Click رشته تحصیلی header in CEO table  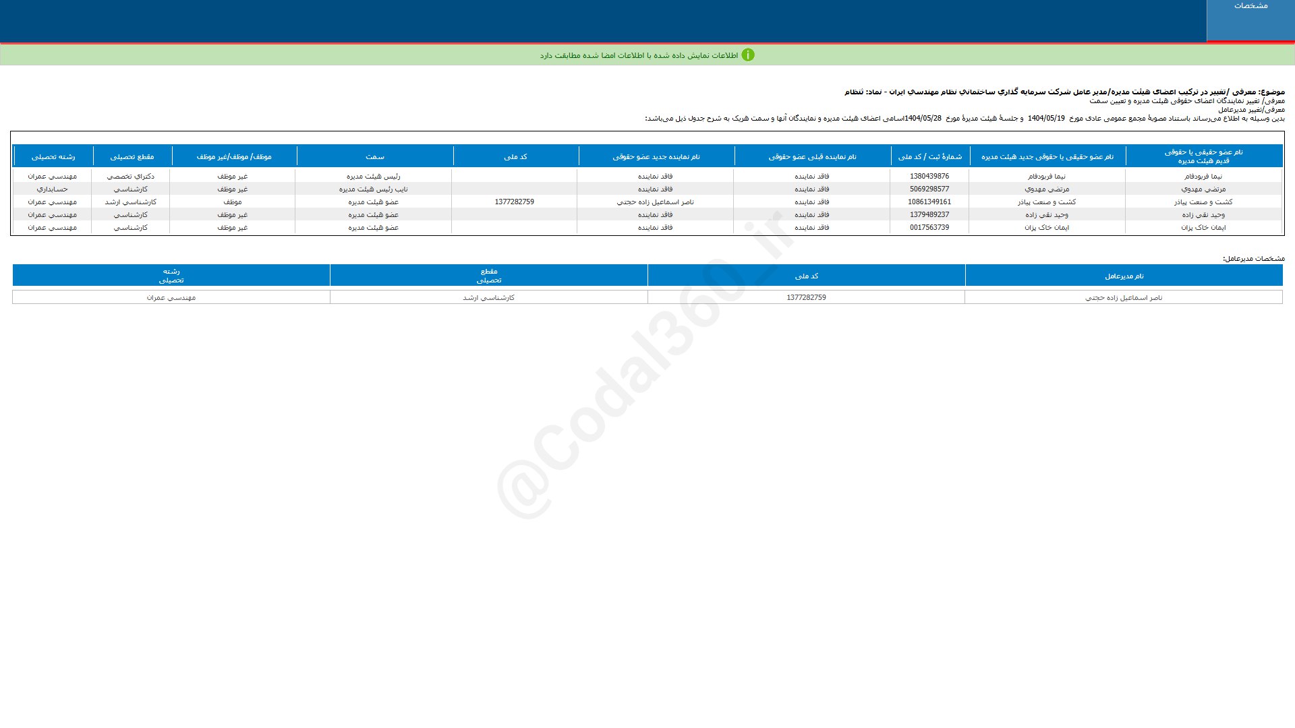(171, 276)
